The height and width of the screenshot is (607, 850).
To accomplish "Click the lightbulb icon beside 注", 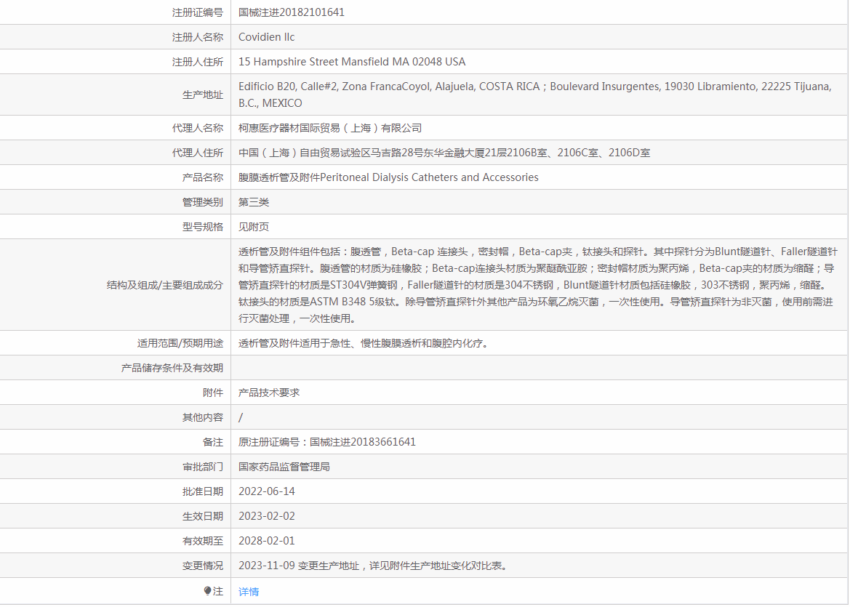I will point(208,591).
